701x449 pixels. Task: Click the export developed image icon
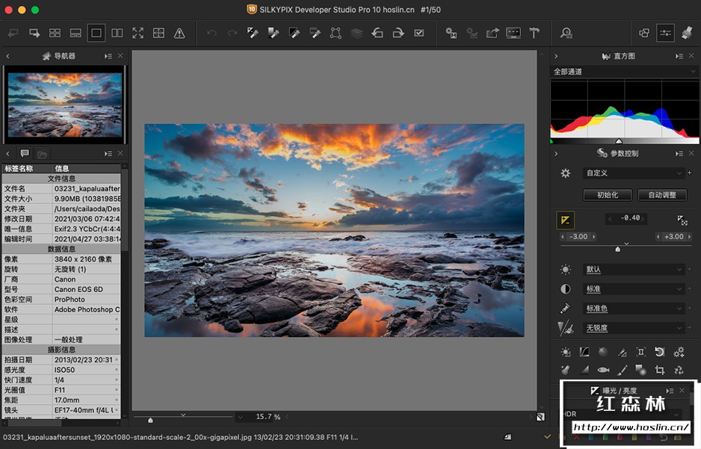coord(492,33)
